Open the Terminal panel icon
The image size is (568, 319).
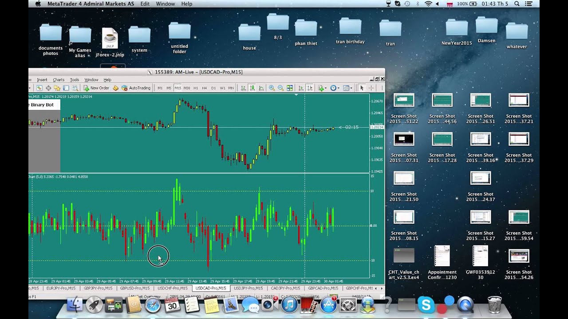(x=66, y=88)
